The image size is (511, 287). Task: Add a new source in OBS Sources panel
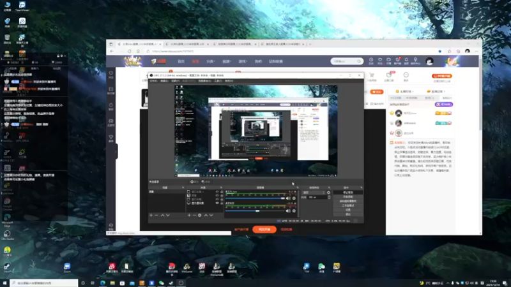coord(189,215)
